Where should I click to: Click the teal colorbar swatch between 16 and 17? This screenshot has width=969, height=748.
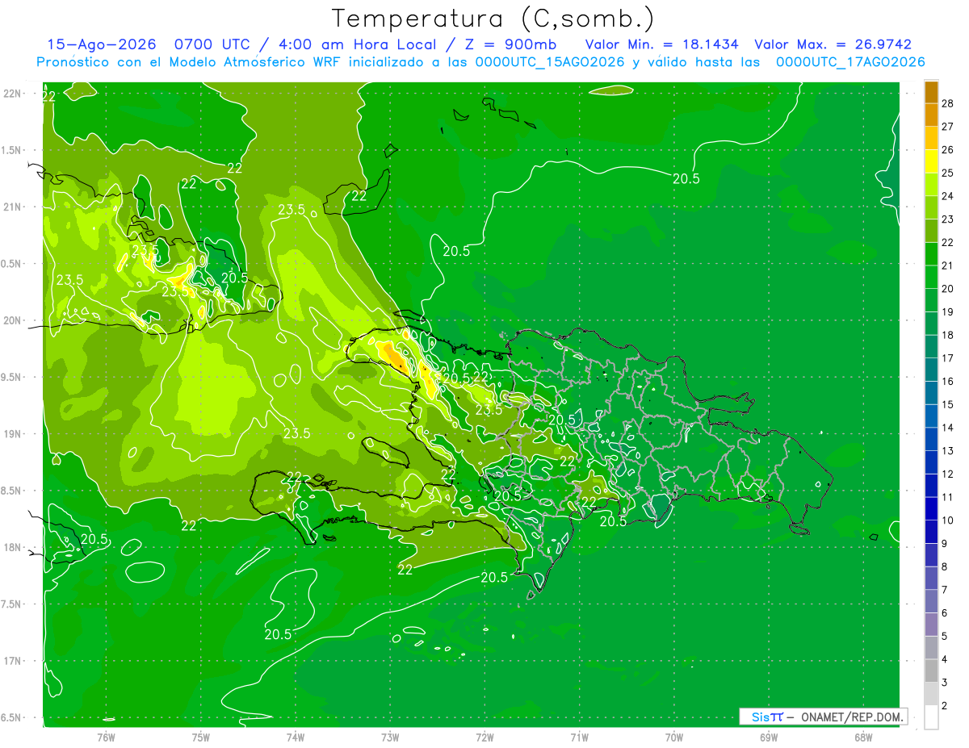point(931,370)
